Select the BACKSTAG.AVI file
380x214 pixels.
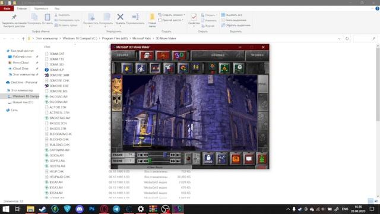(x=58, y=118)
